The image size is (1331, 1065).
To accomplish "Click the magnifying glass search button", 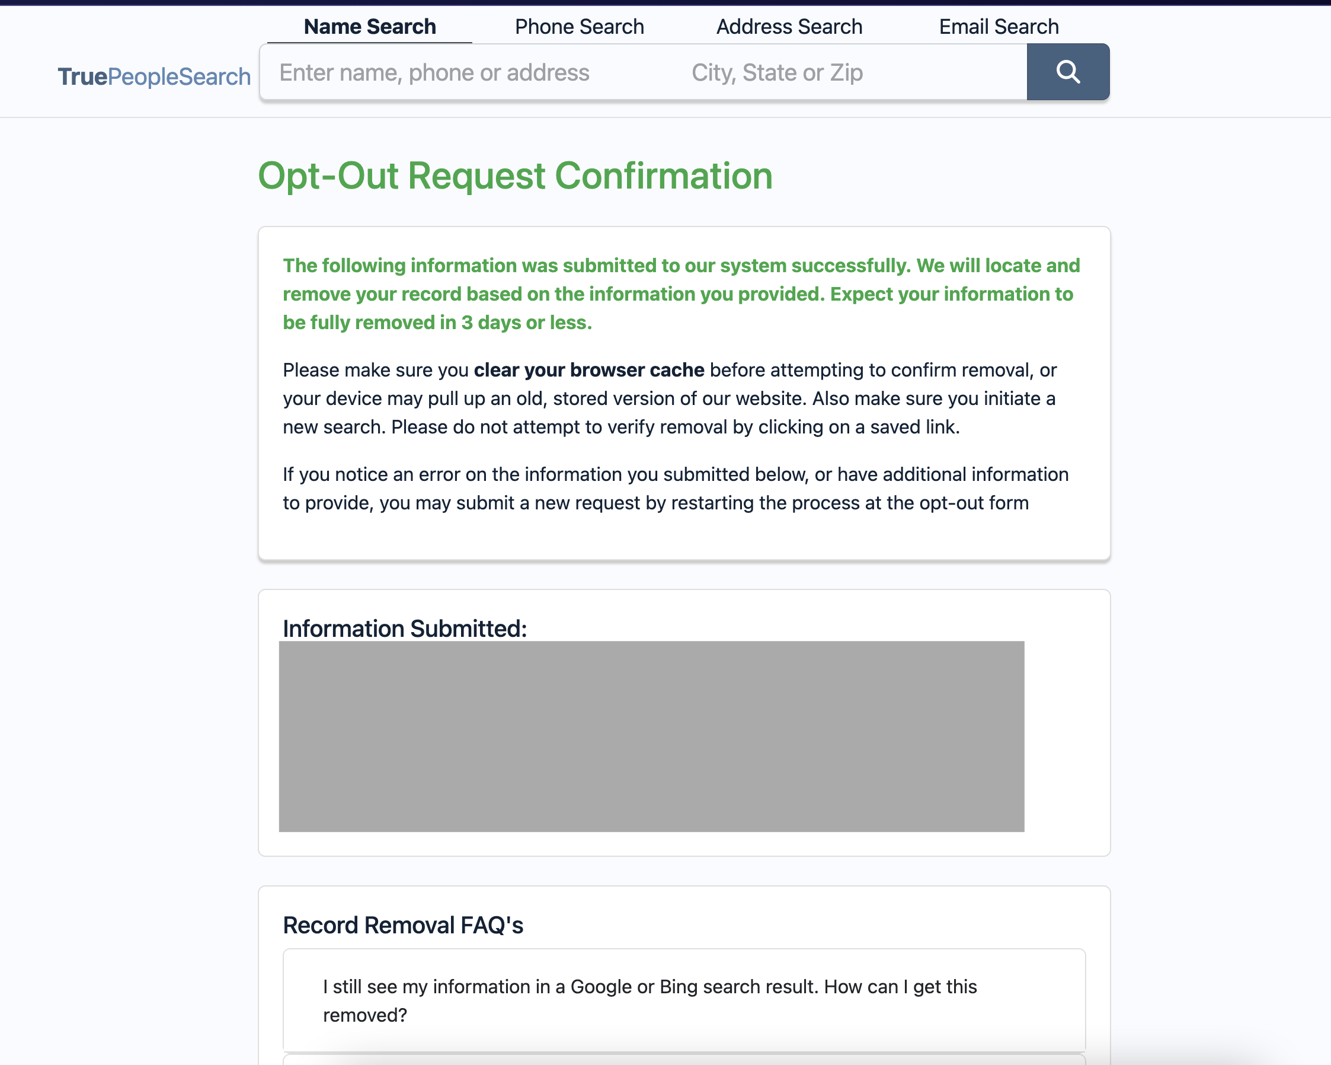I will click(x=1067, y=72).
